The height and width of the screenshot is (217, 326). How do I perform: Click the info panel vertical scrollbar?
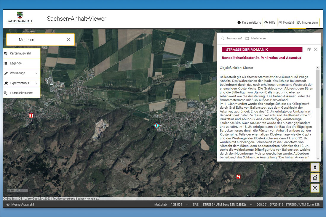tap(318, 89)
